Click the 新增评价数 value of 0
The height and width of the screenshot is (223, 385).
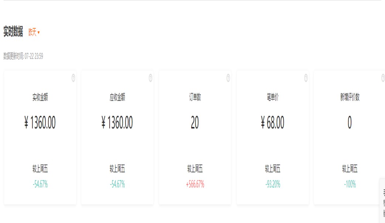pos(350,123)
